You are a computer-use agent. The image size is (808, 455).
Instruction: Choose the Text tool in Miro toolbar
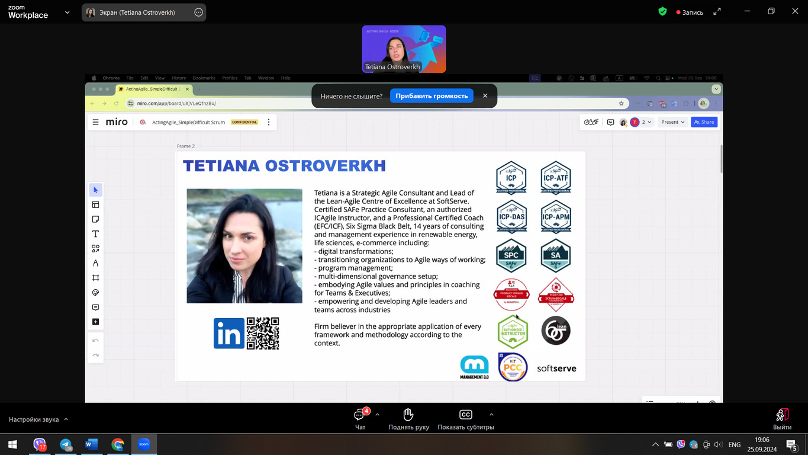click(x=95, y=234)
